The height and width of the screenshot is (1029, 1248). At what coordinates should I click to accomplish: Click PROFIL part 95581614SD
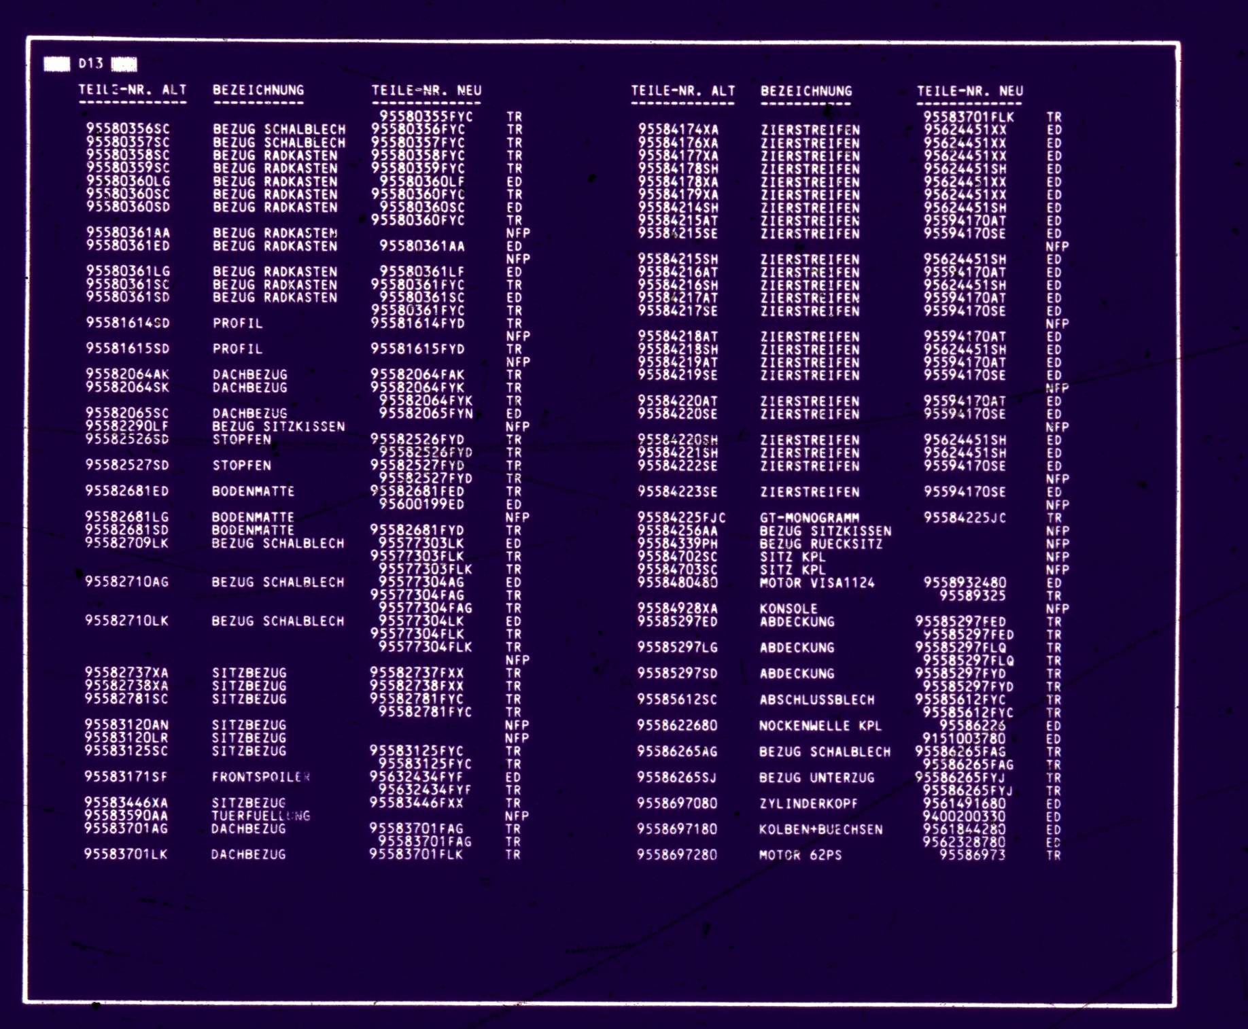point(128,323)
